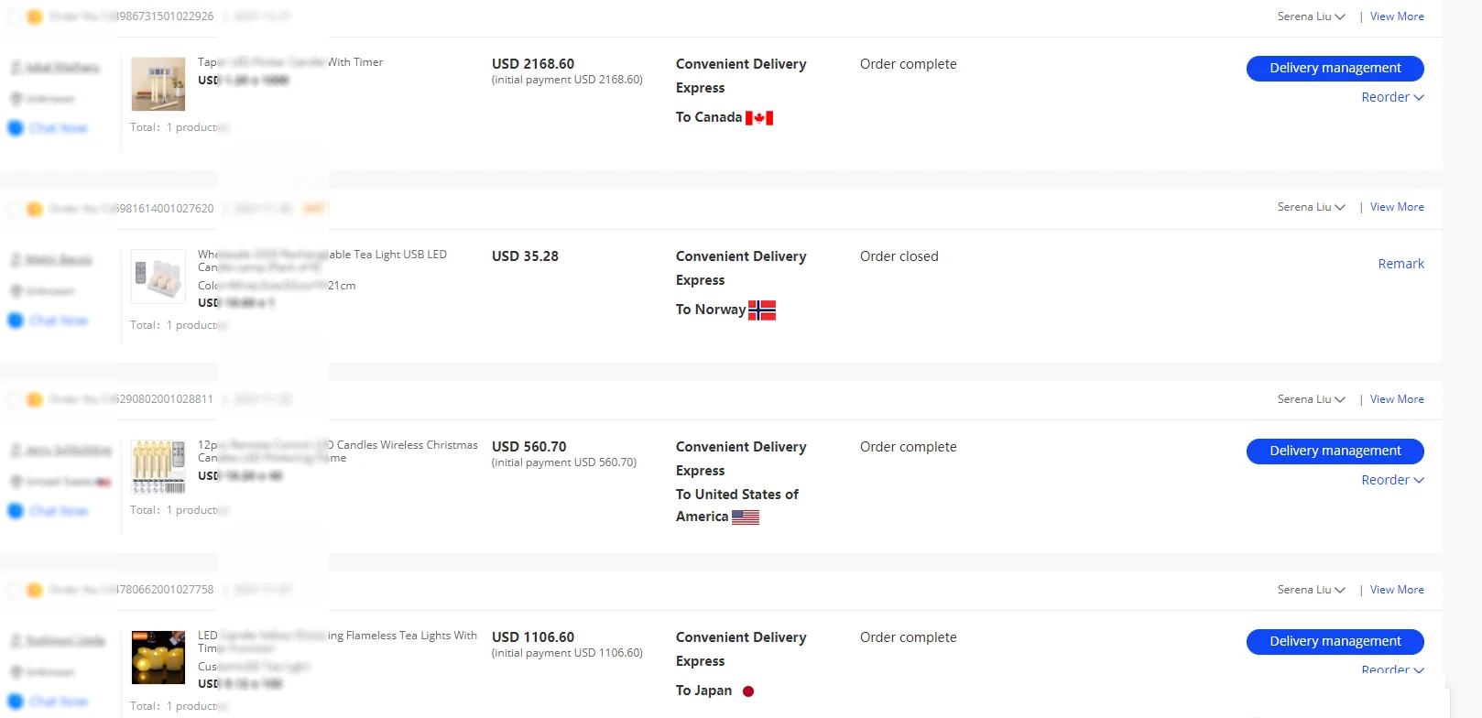
Task: Open the Taper LED candles product thumbnail
Action: pos(158,83)
